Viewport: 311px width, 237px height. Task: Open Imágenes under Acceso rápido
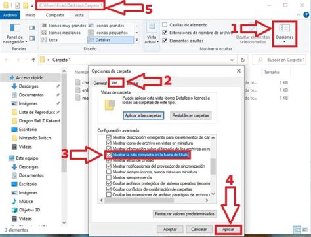(x=28, y=103)
